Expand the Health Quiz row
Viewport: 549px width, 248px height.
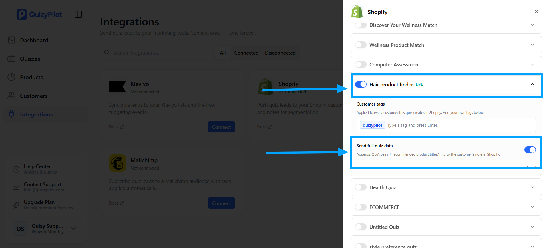pyautogui.click(x=532, y=187)
